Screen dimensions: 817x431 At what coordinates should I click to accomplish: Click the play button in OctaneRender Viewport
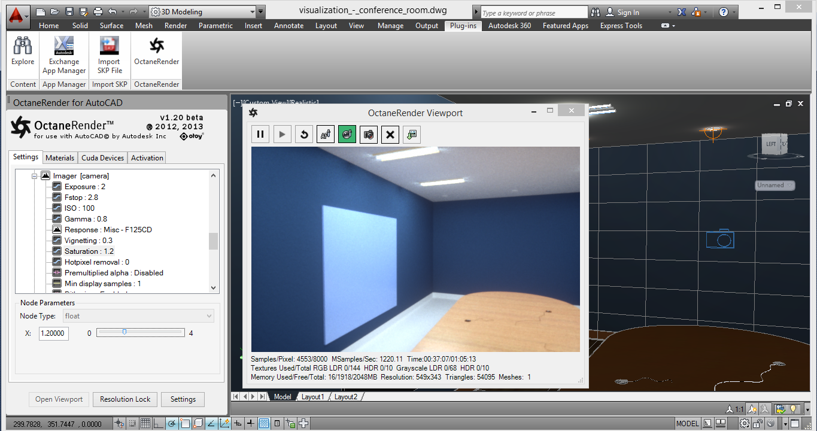(282, 134)
